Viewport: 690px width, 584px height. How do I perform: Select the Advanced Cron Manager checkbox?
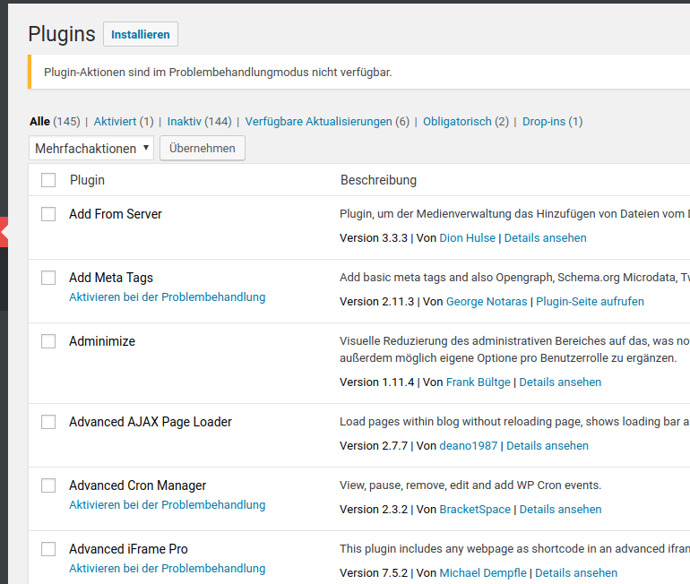48,485
